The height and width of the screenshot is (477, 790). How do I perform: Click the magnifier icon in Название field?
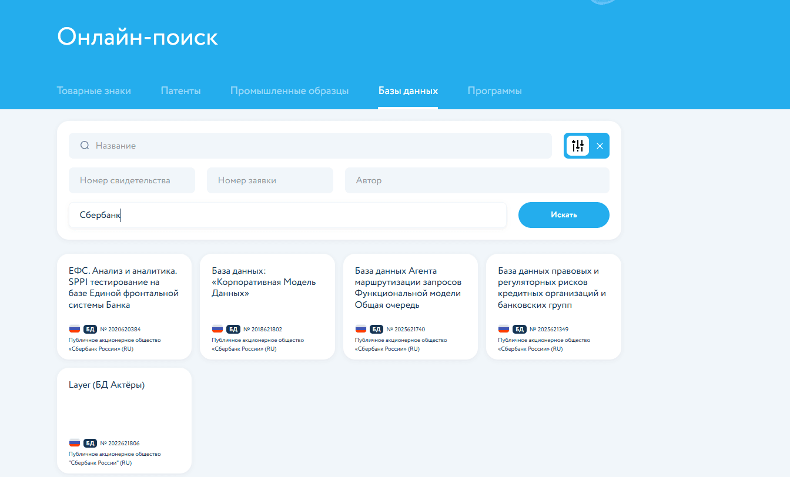pyautogui.click(x=85, y=146)
